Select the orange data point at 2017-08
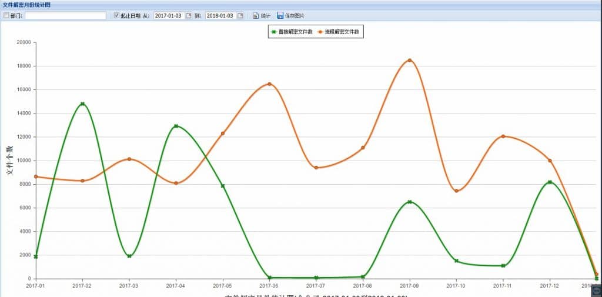Image resolution: width=602 pixels, height=297 pixels. 363,148
